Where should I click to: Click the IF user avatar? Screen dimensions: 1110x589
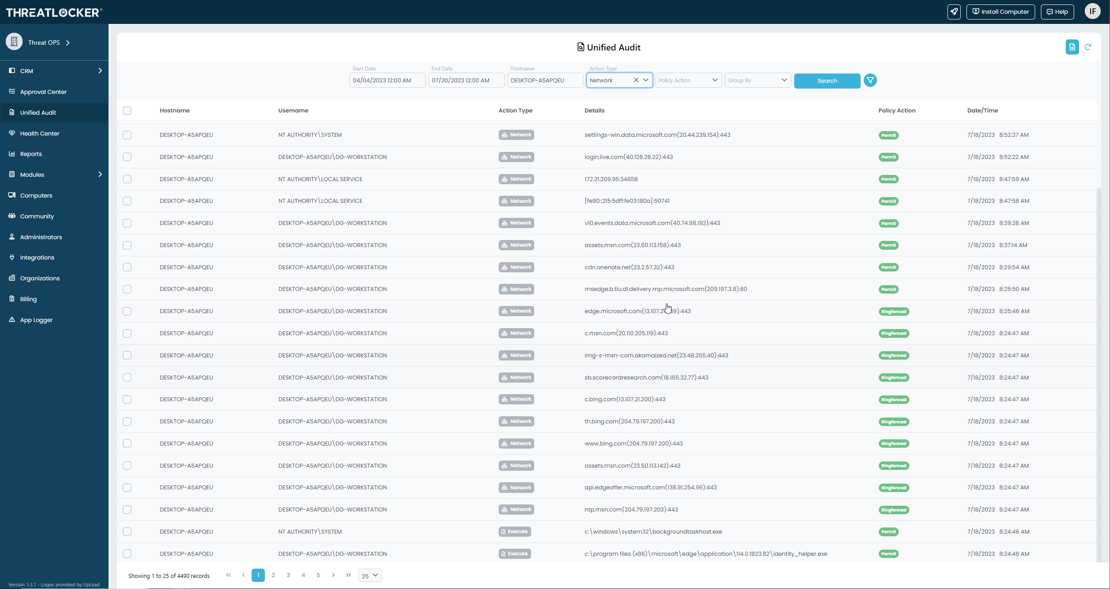pyautogui.click(x=1092, y=12)
